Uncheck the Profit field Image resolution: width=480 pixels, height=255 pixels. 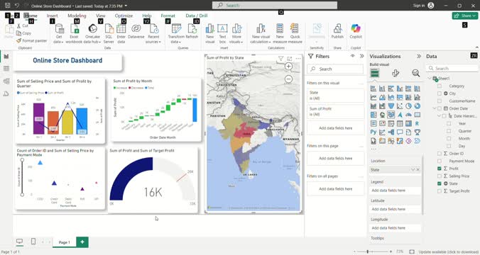pos(440,169)
